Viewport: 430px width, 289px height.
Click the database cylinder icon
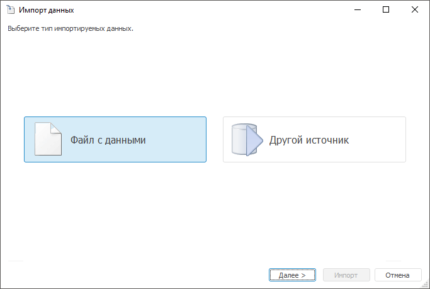click(x=240, y=140)
